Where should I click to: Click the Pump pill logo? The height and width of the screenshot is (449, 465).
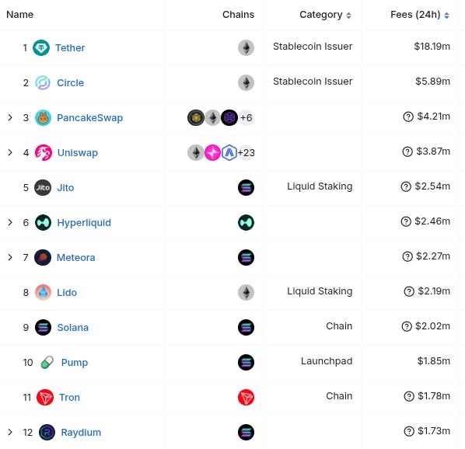click(47, 362)
